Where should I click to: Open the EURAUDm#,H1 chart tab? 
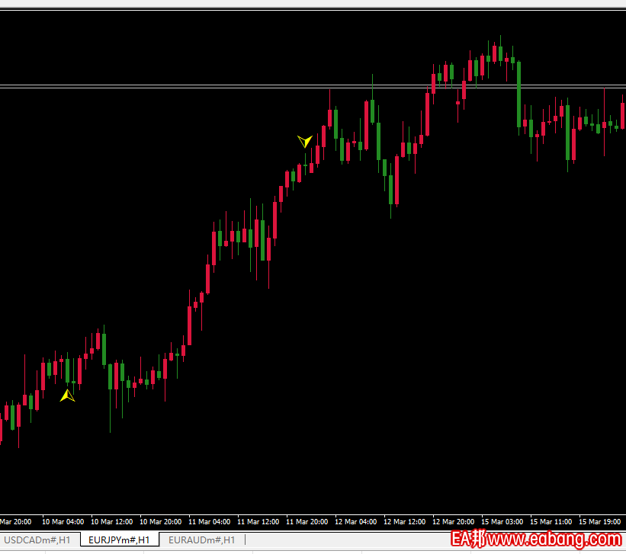coord(201,540)
